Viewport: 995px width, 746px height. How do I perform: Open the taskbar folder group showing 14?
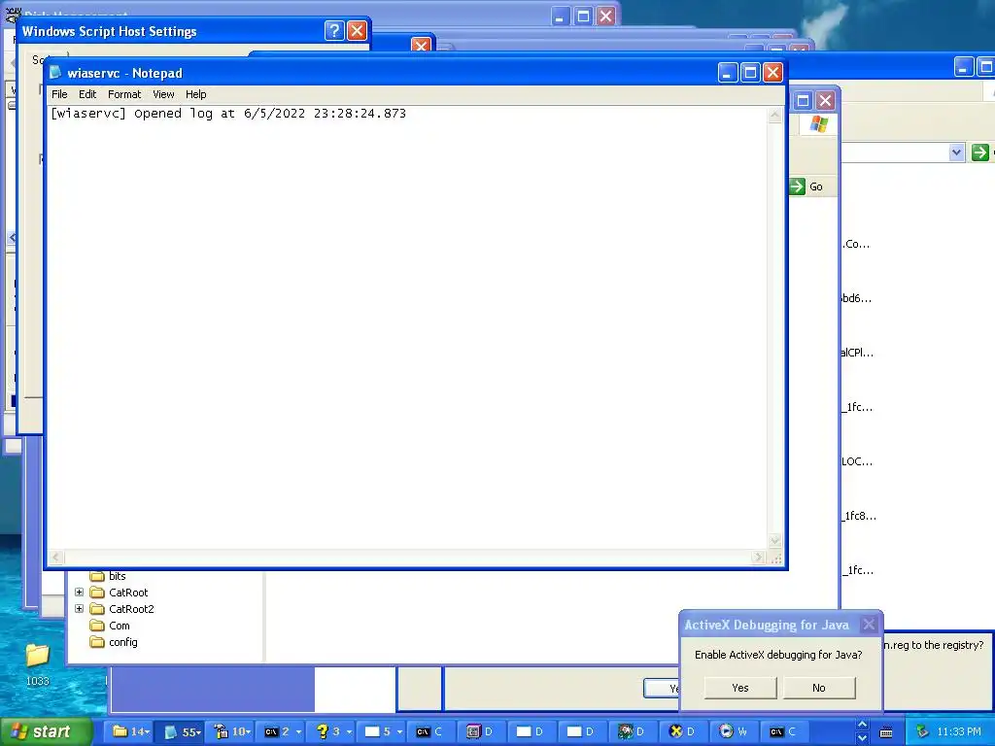pyautogui.click(x=131, y=732)
